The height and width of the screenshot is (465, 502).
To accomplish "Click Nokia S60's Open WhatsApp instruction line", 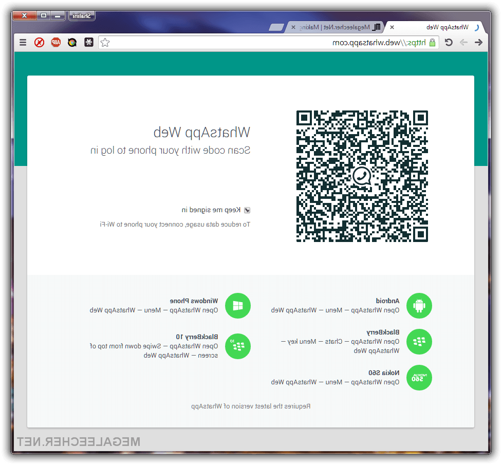I will (x=335, y=382).
